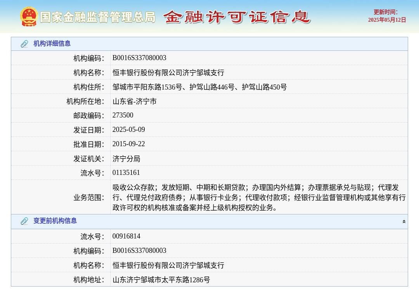The height and width of the screenshot is (292, 419).
Task: Click issuing authority value 济宁分局
Action: point(126,159)
